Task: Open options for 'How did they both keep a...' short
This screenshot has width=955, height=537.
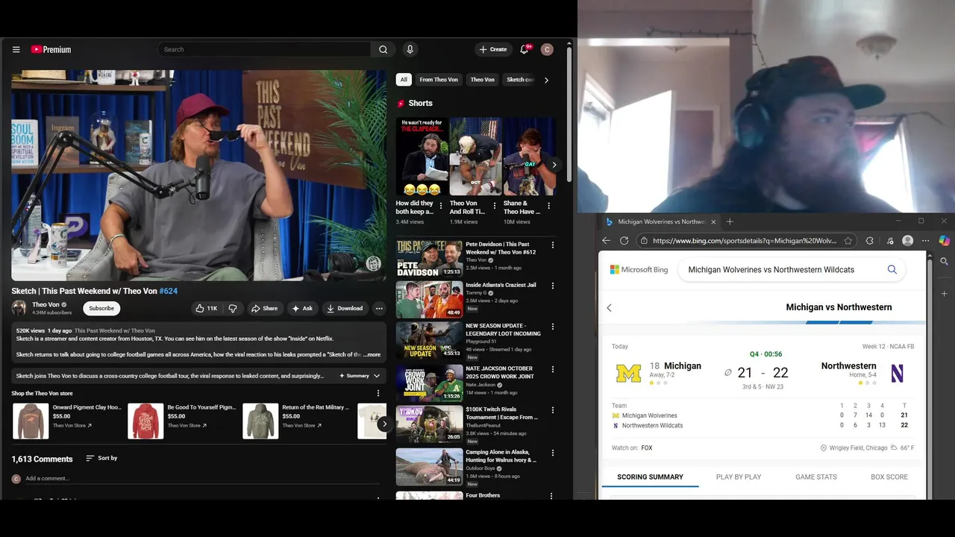Action: coord(440,207)
